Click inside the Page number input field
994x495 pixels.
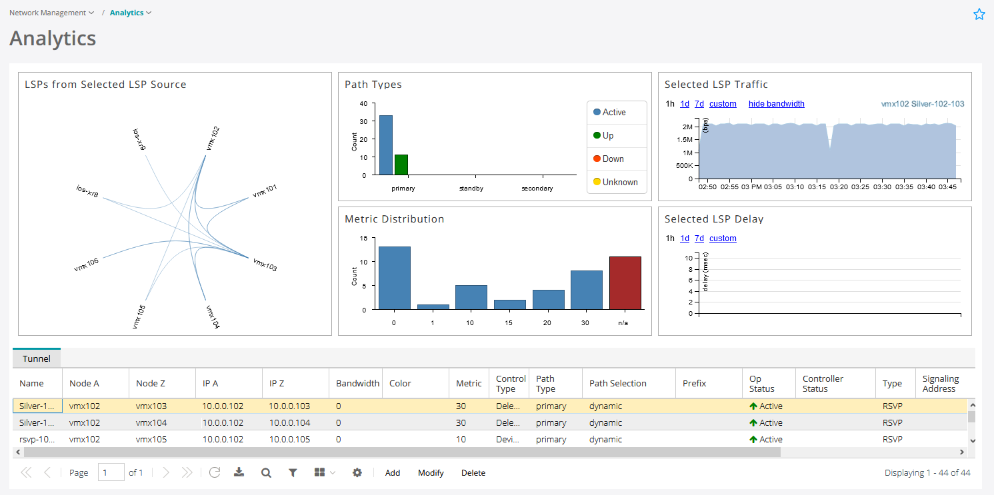click(111, 472)
